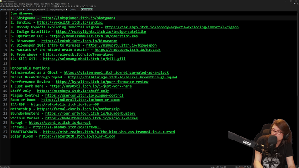Open the inkspinner.itch.io/shotguana link

pos(78,18)
